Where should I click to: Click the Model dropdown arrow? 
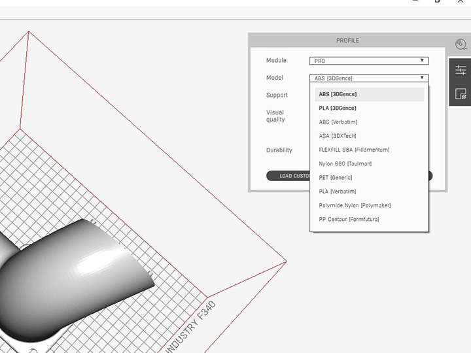click(423, 78)
